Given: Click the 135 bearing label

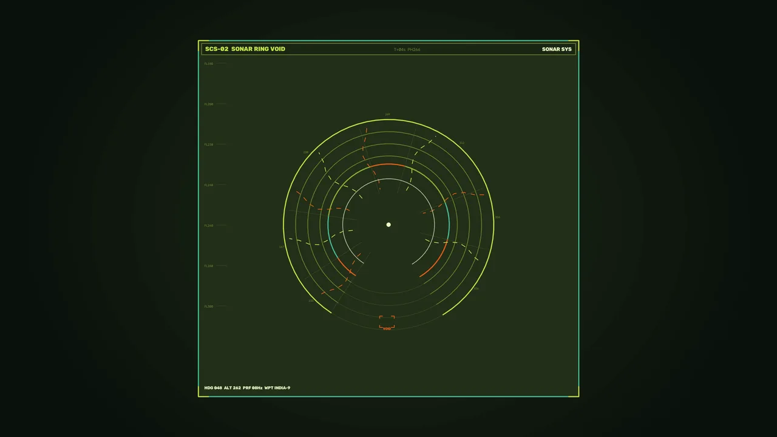Looking at the screenshot, I should tap(311, 300).
